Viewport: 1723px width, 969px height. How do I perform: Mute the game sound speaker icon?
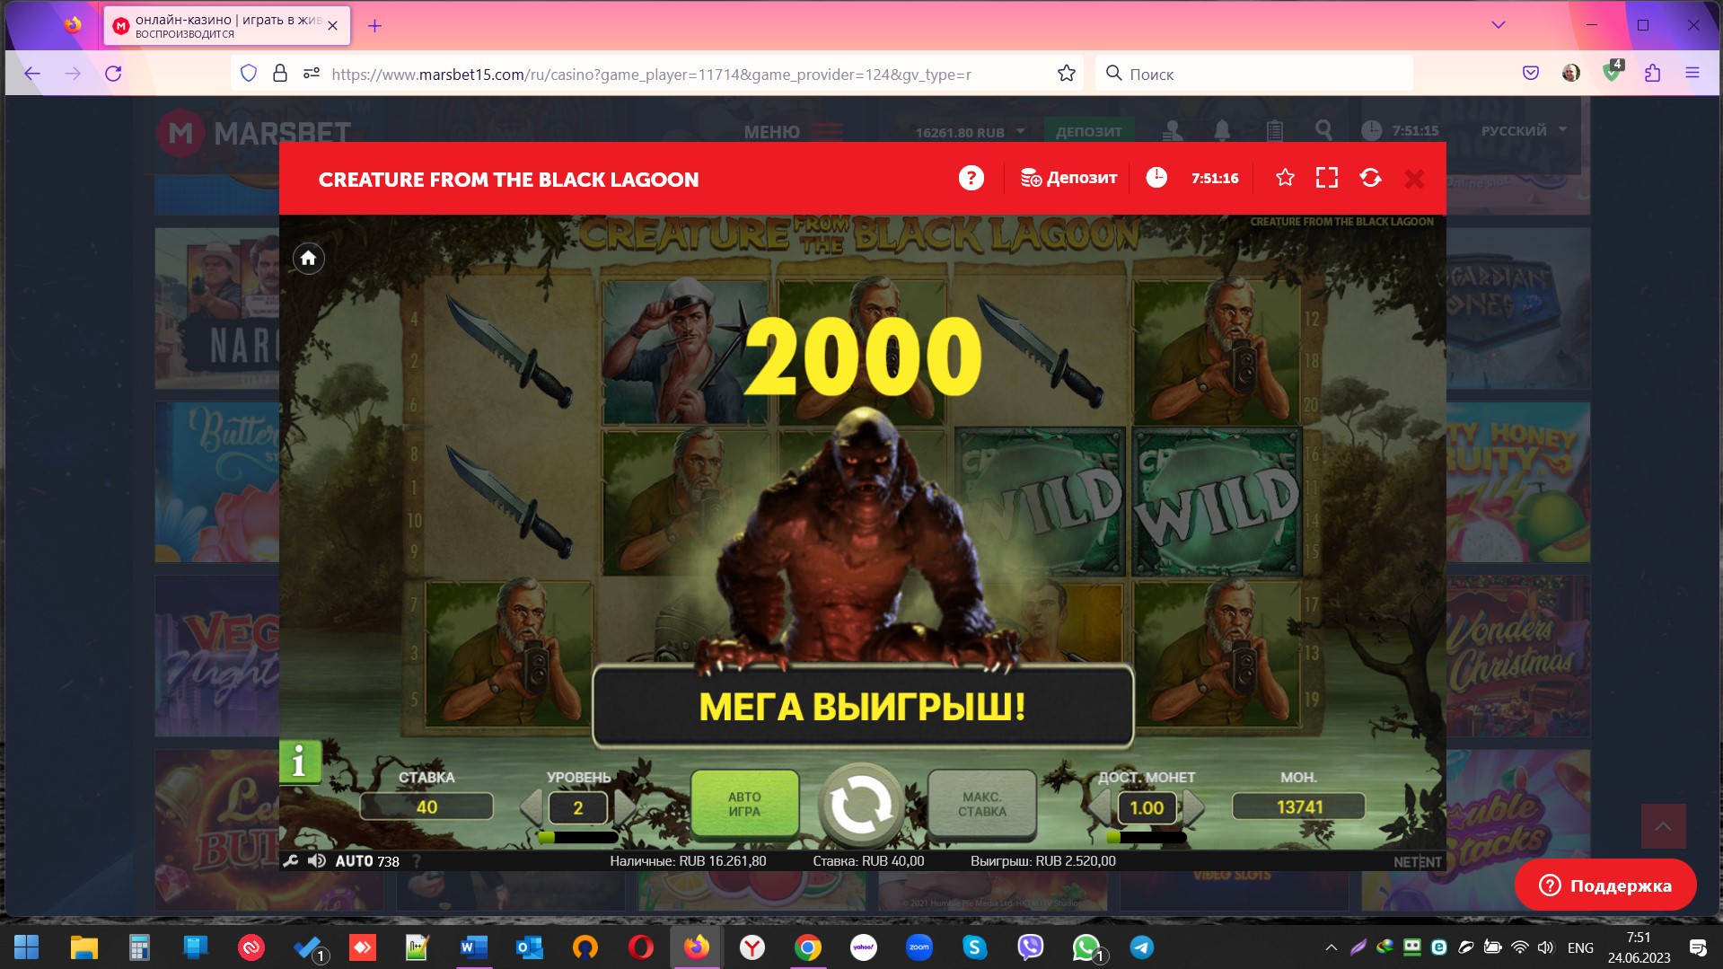tap(316, 860)
